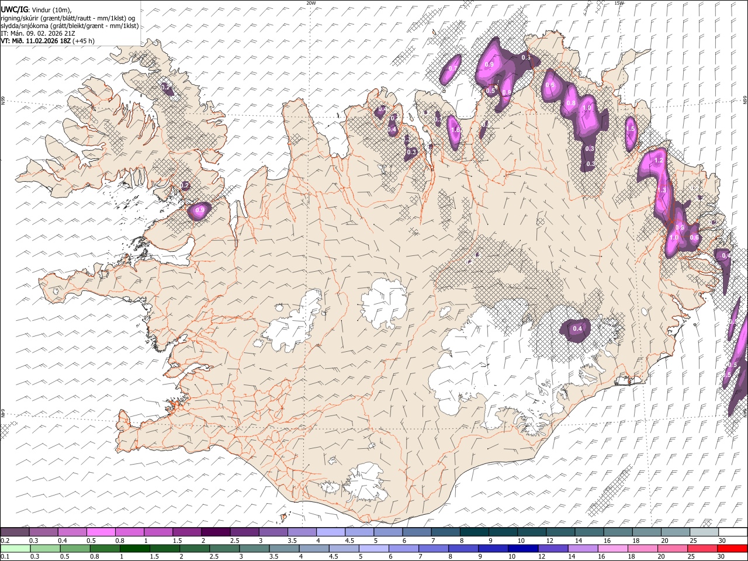
Task: Pick the lower legend swatch labeled 3.5
Action: [284, 548]
